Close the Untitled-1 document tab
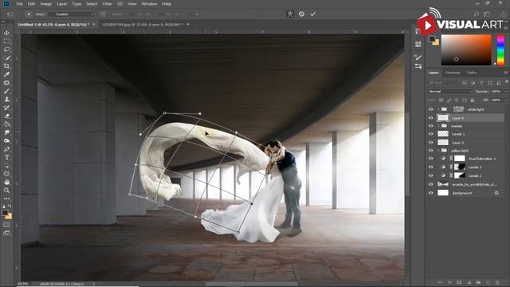This screenshot has height=287, width=510. pos(94,25)
